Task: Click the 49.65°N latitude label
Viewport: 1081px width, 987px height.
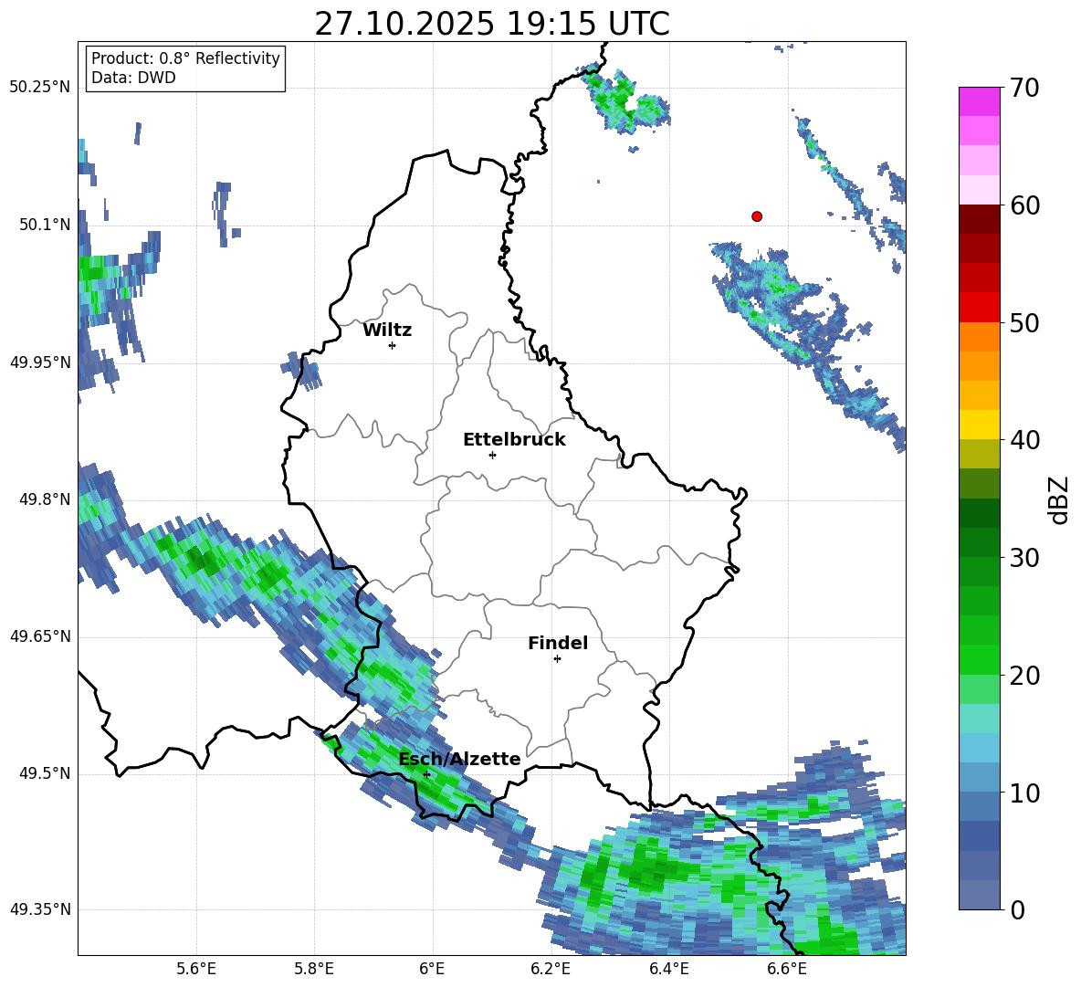Action: (x=41, y=636)
